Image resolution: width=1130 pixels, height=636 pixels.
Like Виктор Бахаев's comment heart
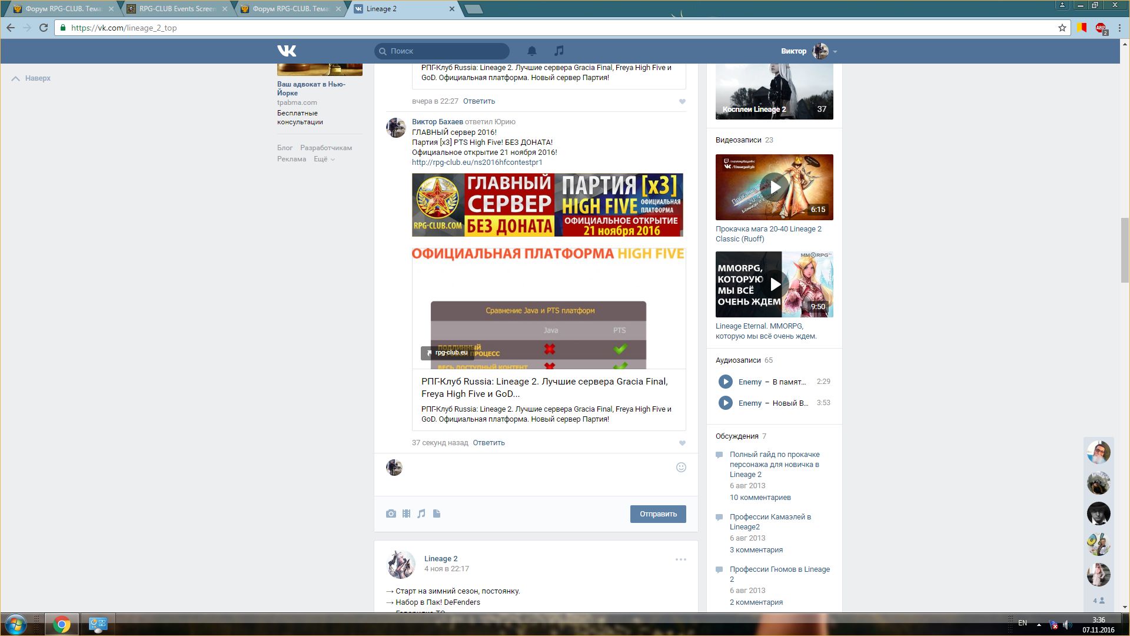pyautogui.click(x=682, y=443)
